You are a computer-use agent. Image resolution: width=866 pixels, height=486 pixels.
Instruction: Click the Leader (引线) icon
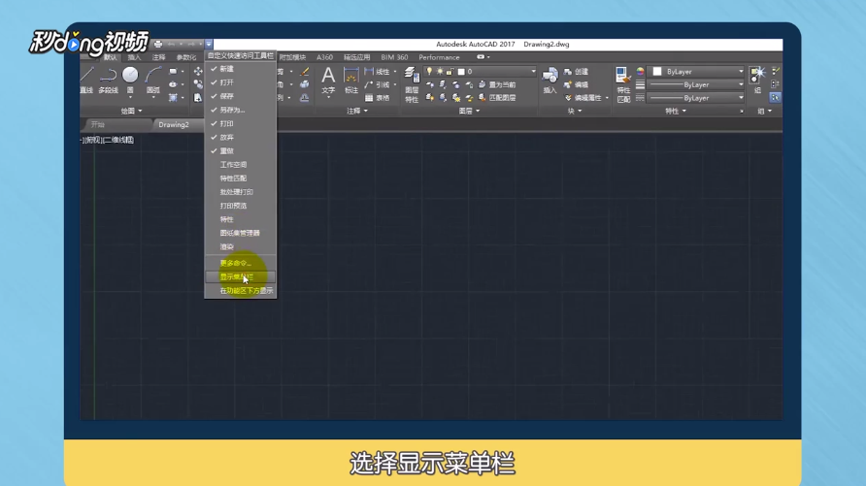[369, 84]
